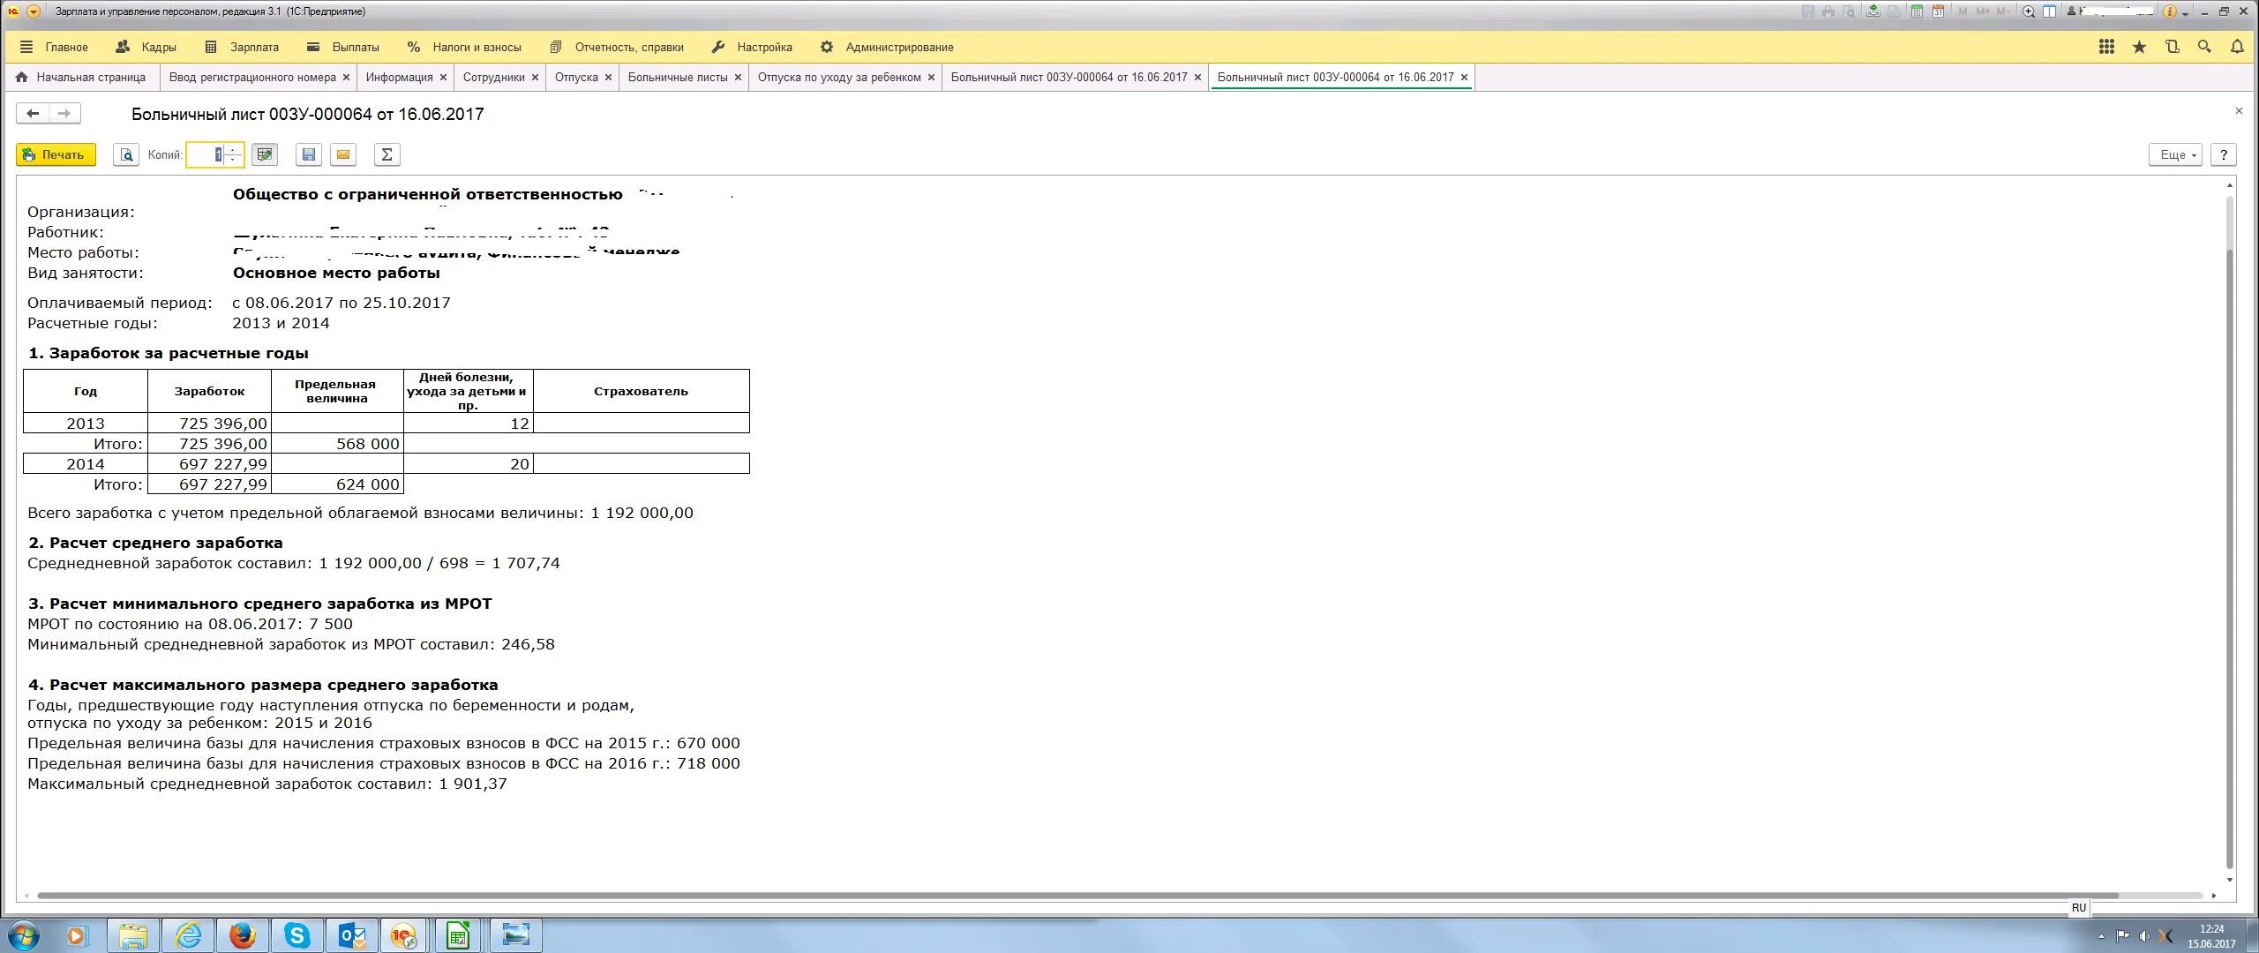Open Outlook from the taskbar
This screenshot has width=2259, height=953.
352,935
